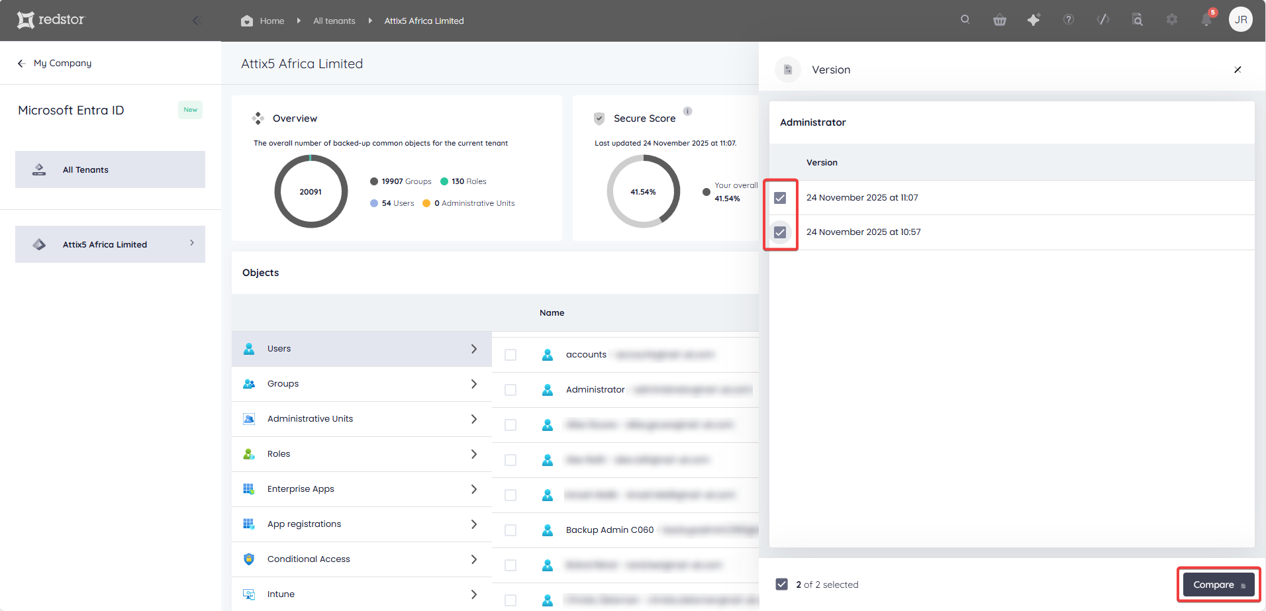Image resolution: width=1266 pixels, height=611 pixels.
Task: Click the Enterprise Apps category icon
Action: coord(249,489)
